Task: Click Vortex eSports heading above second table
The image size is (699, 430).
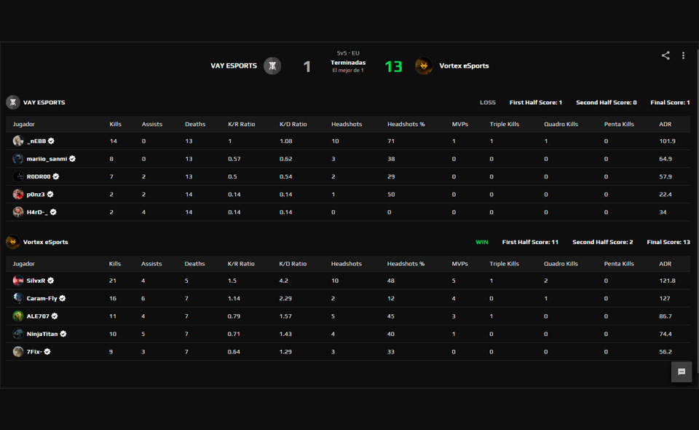Action: (x=45, y=242)
